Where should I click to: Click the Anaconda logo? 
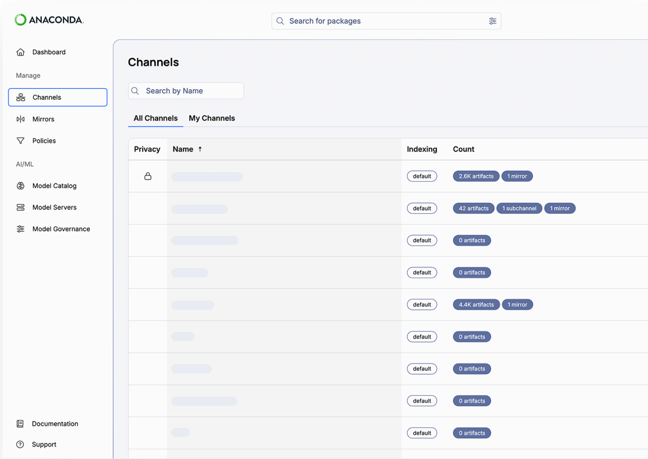tap(49, 20)
